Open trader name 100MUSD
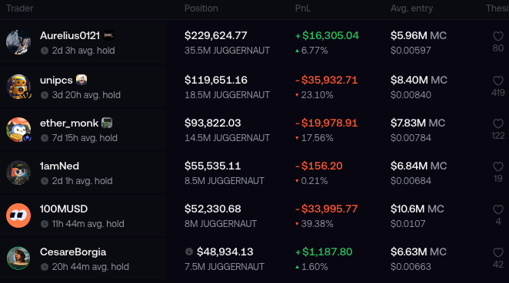The height and width of the screenshot is (283, 509). (x=64, y=209)
